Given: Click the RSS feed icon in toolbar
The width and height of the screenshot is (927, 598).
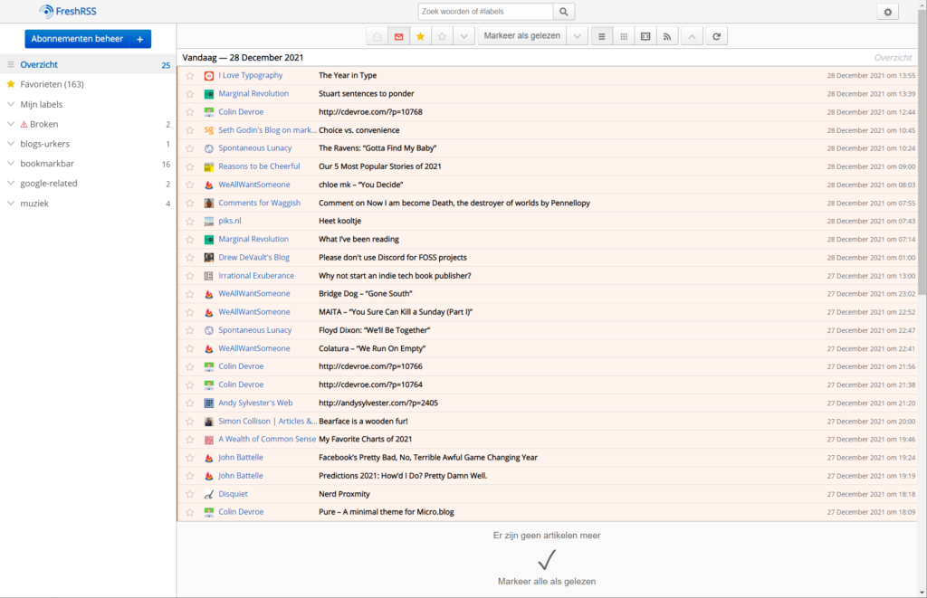Looking at the screenshot, I should 667,36.
